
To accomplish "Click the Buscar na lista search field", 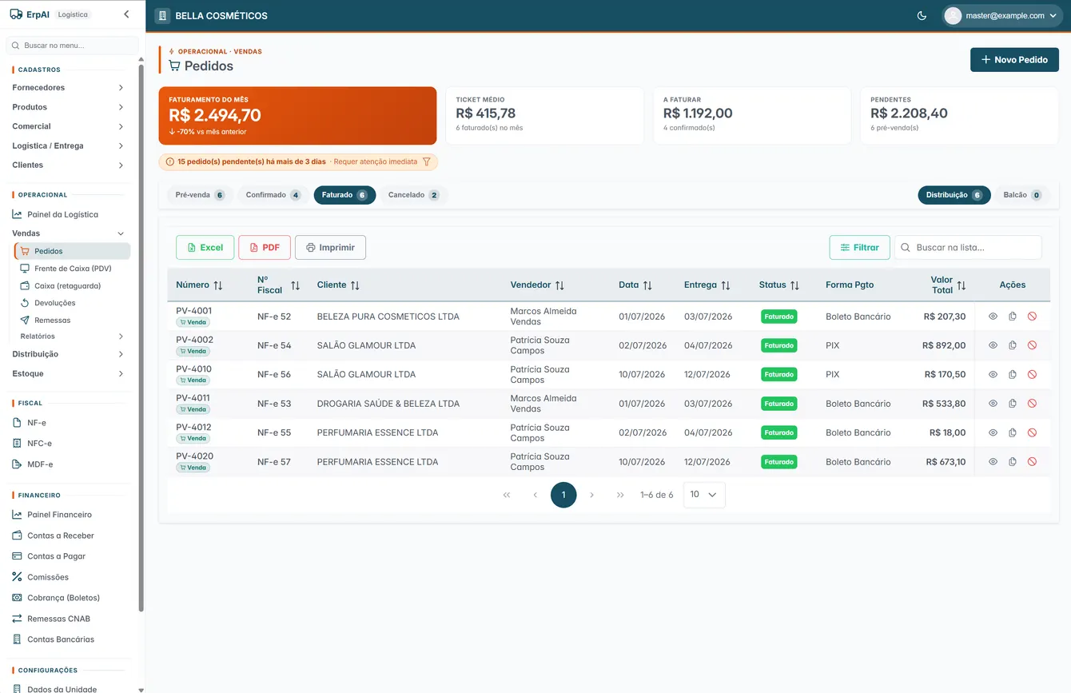I will pyautogui.click(x=968, y=248).
